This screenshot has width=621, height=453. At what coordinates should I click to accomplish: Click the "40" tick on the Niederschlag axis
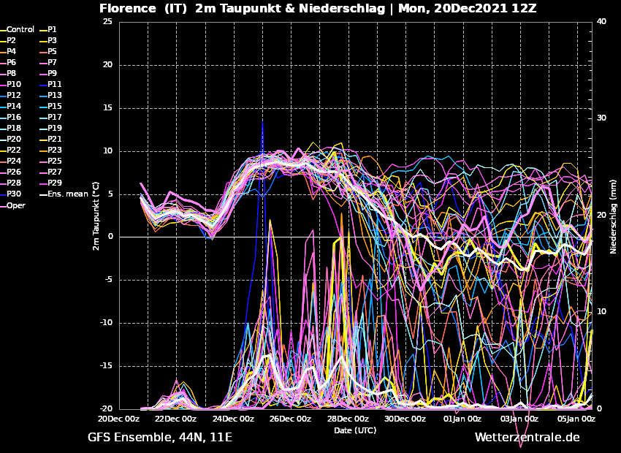click(601, 22)
